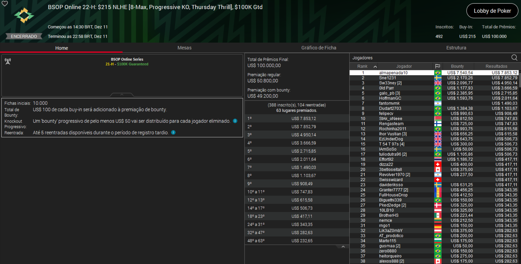Screen dimensions: 521x264
Task: Collapse the Rank sorting chevron
Action: coord(375,66)
